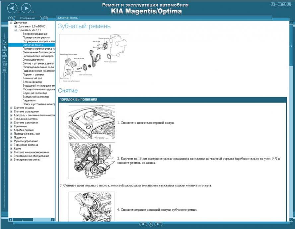The image size is (295, 229).
Task: Click the engine top cover illustration
Action: 92,122
